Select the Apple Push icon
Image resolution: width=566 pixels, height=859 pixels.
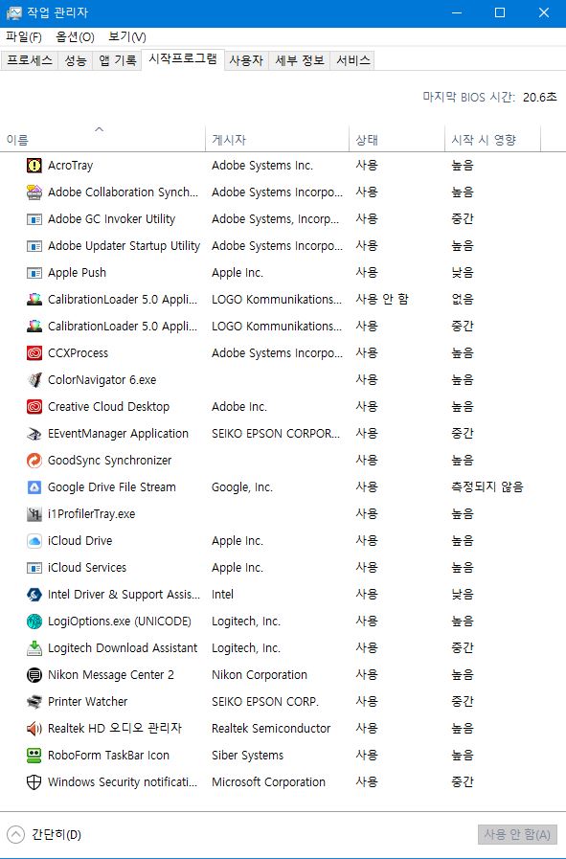tap(34, 273)
